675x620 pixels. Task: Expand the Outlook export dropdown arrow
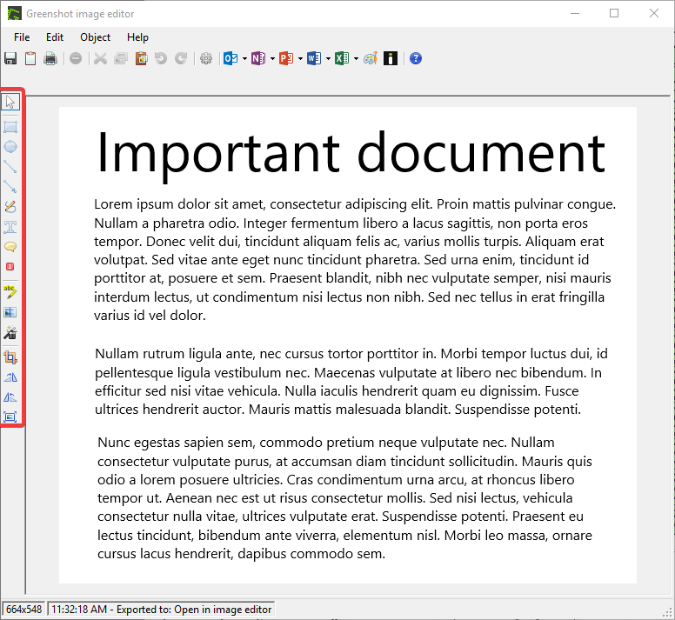[245, 59]
